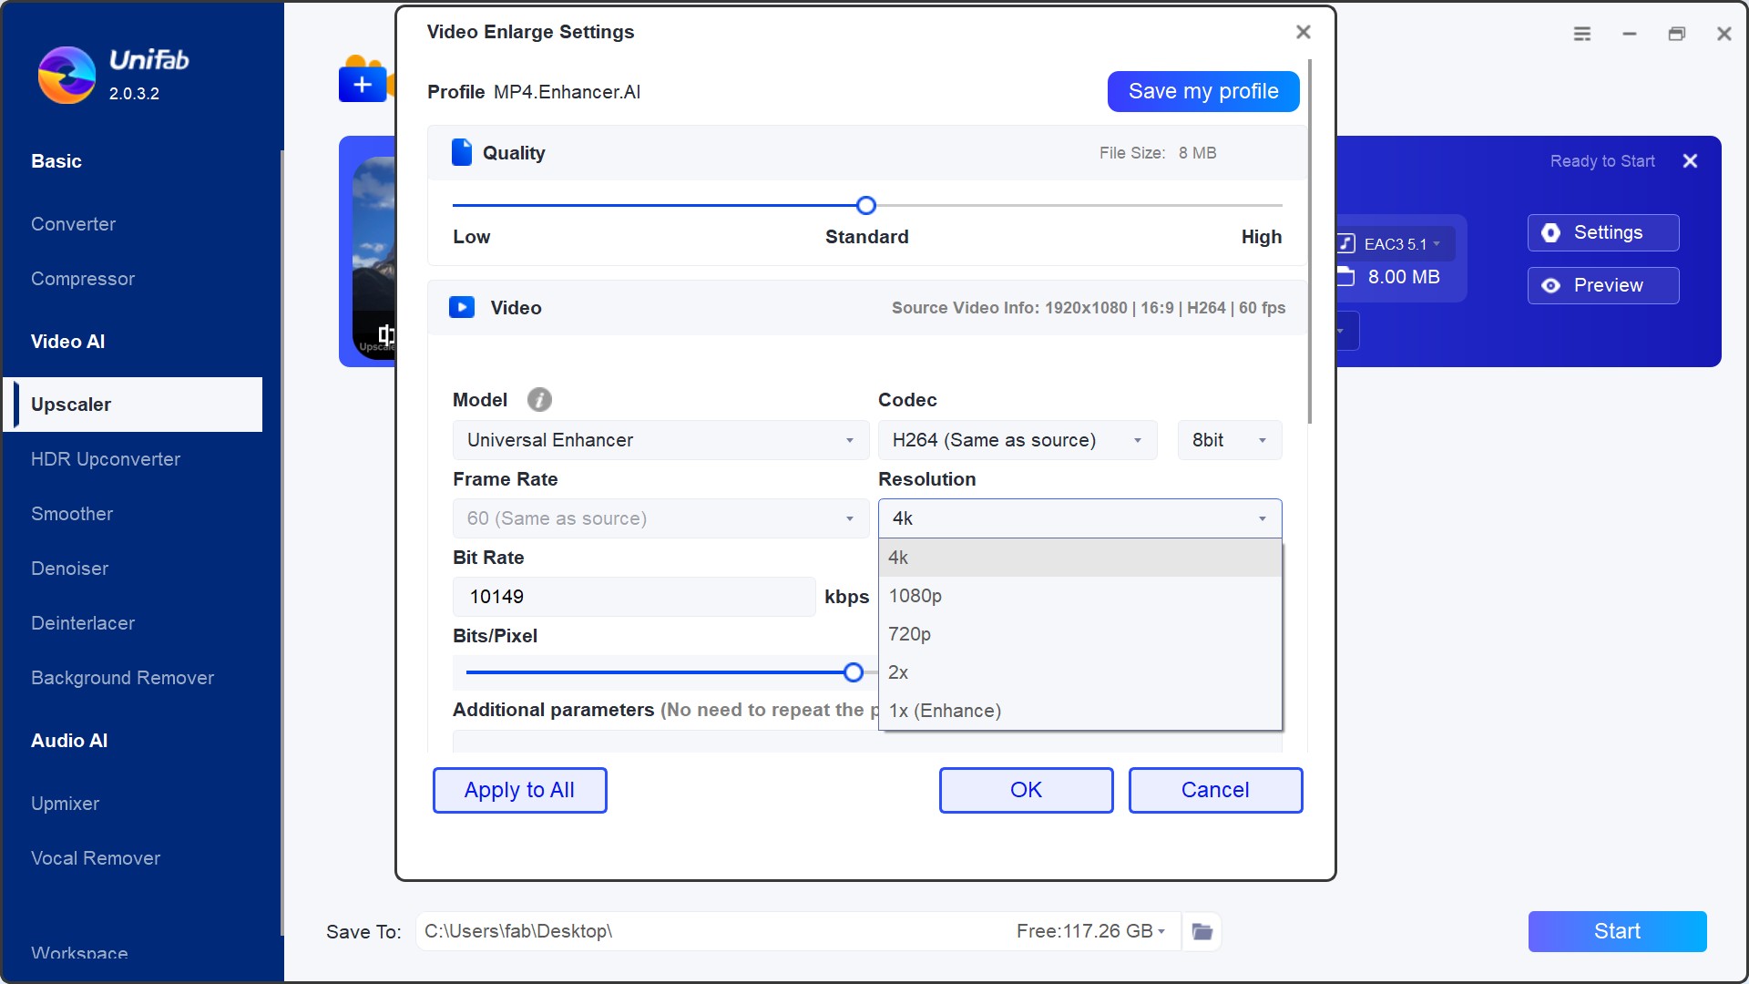
Task: Browse the output folder icon
Action: (1202, 931)
